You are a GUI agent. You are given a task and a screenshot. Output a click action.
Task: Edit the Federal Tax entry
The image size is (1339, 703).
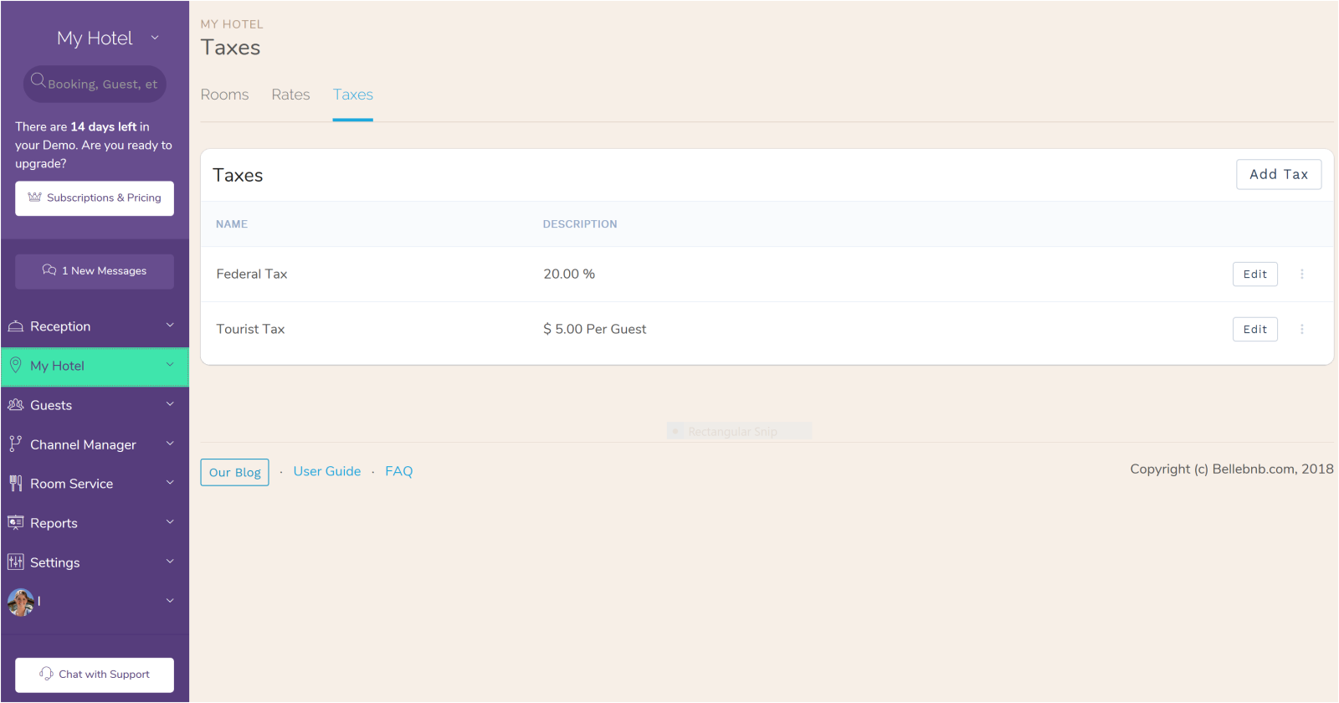[1254, 274]
